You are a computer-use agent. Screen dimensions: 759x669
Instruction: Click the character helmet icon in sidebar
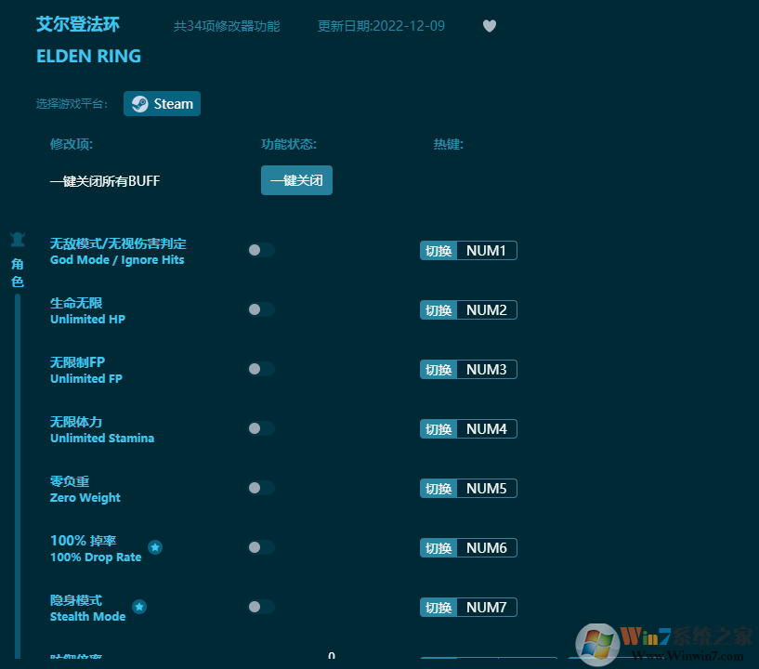[18, 240]
